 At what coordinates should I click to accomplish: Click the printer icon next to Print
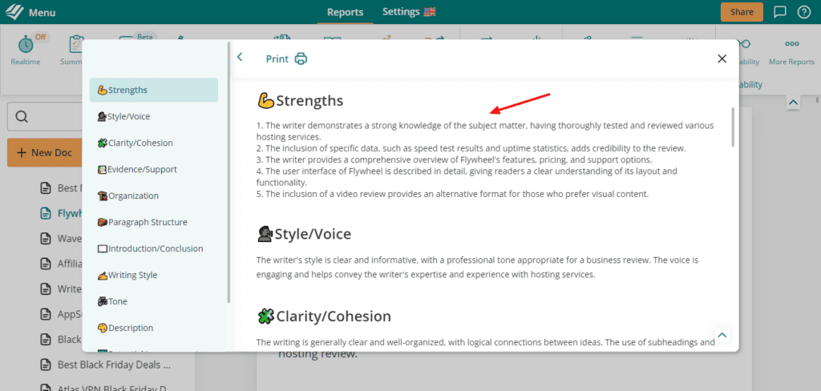(301, 58)
